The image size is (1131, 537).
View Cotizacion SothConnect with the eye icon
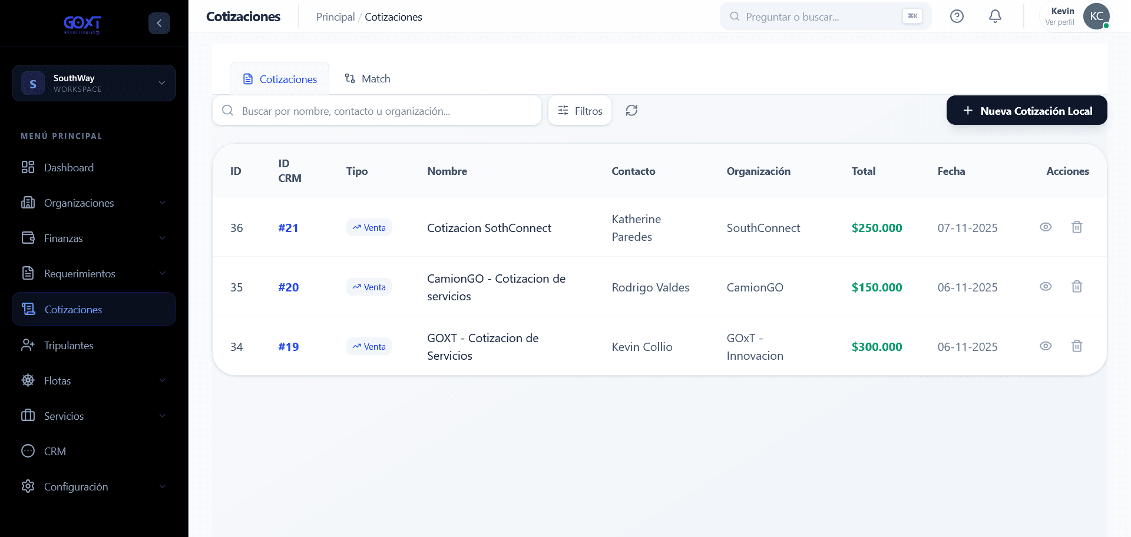click(1046, 227)
